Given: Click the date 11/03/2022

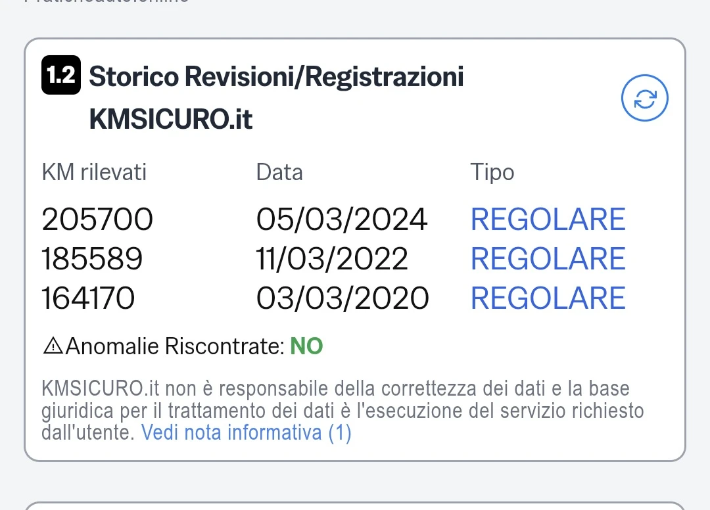Looking at the screenshot, I should click(332, 259).
